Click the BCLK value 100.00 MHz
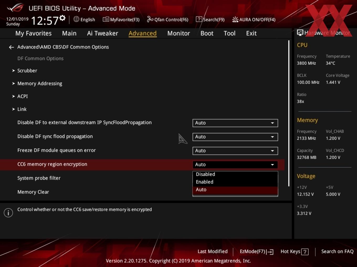 tap(308, 82)
